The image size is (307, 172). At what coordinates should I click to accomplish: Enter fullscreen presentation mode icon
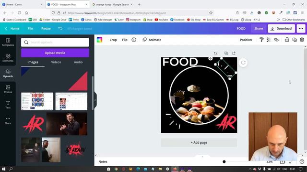coord(291,162)
